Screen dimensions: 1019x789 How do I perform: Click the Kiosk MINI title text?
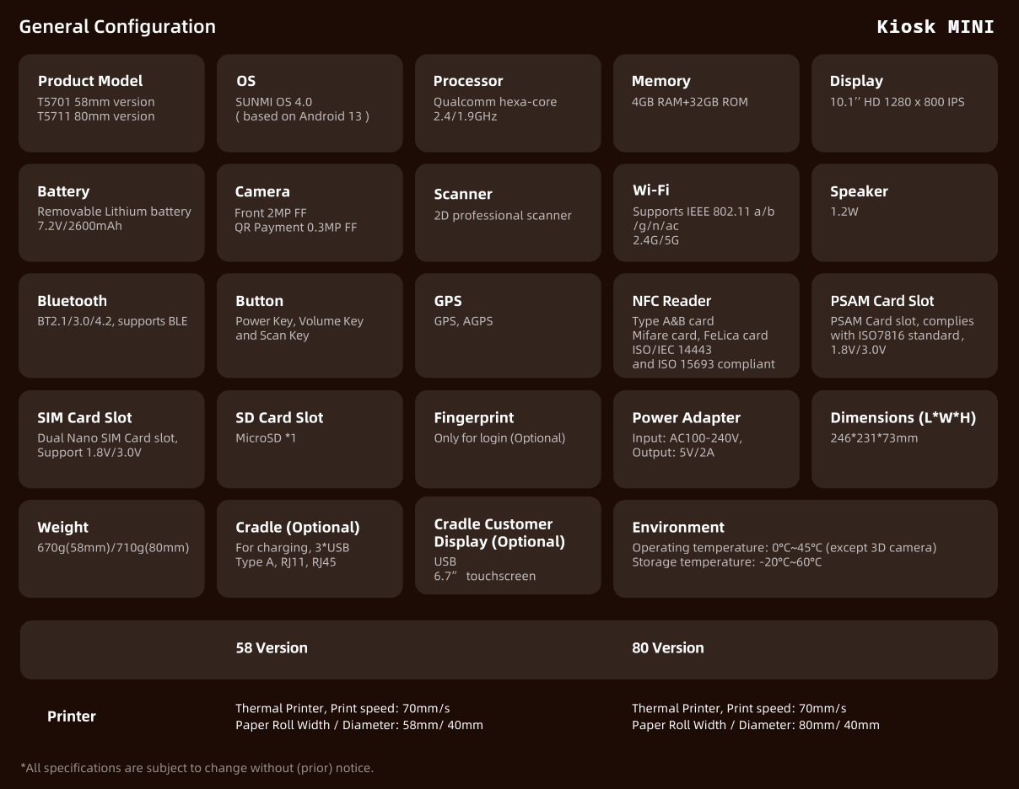pos(935,27)
